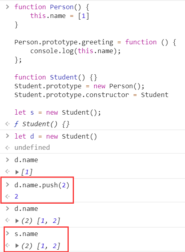The height and width of the screenshot is (252, 185).
Task: Click the input chevron beside function Person
Action: 8,7
